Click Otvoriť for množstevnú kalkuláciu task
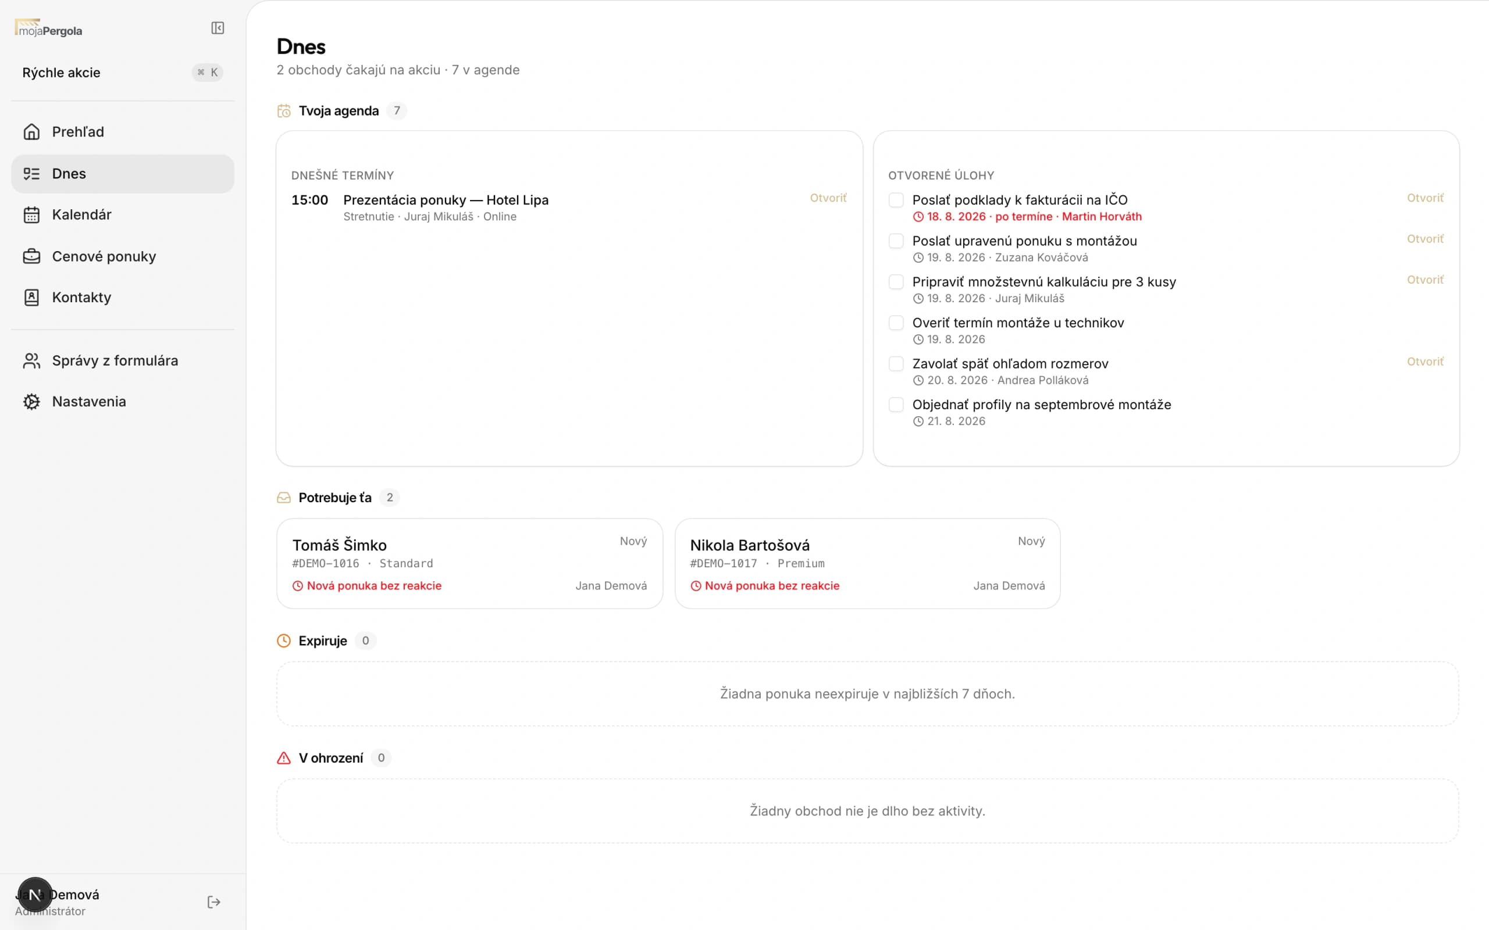This screenshot has height=930, width=1489. (x=1425, y=280)
